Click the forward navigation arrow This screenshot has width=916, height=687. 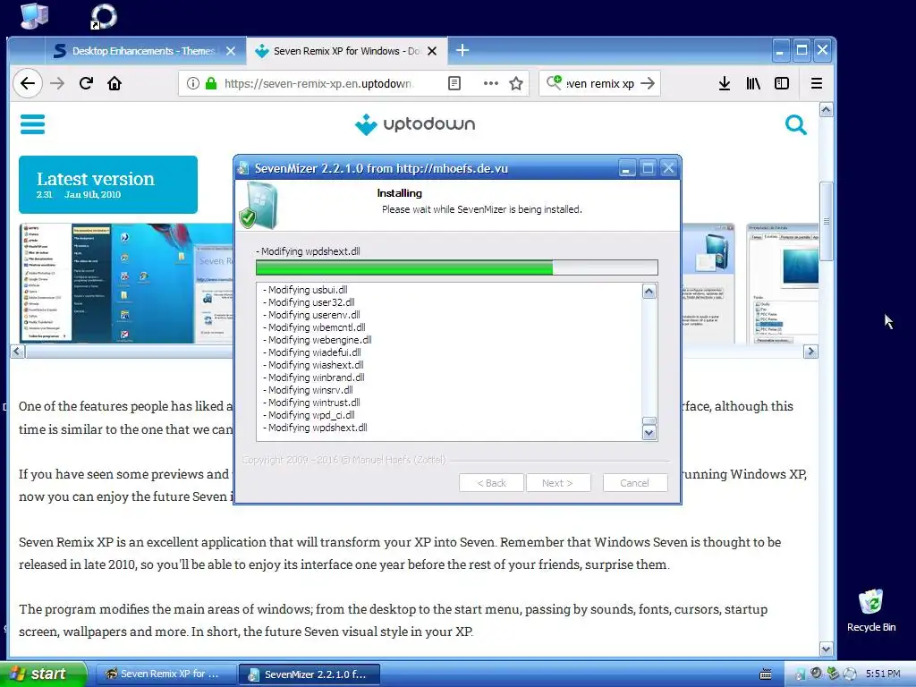(57, 83)
